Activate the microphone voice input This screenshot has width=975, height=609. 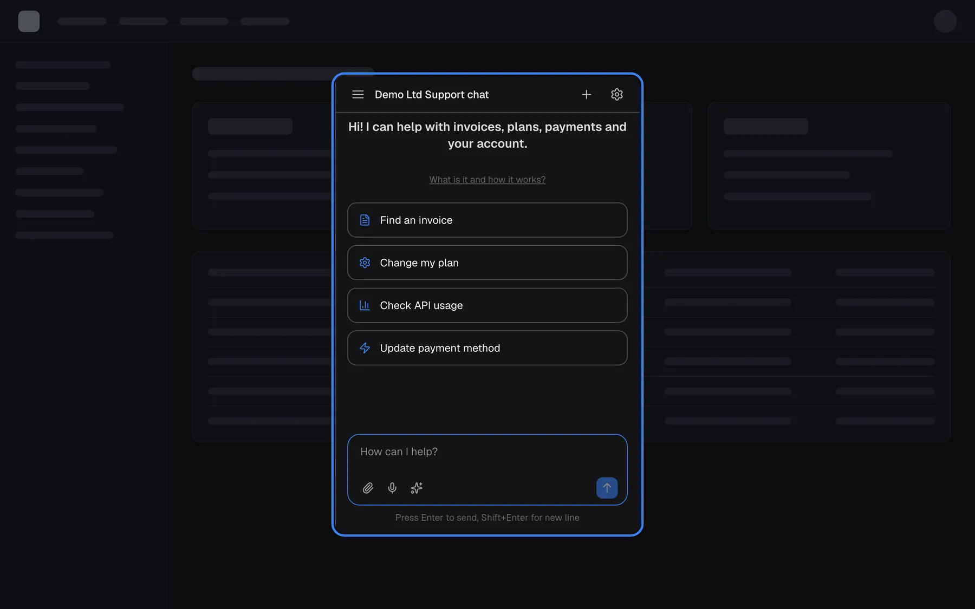pos(392,488)
